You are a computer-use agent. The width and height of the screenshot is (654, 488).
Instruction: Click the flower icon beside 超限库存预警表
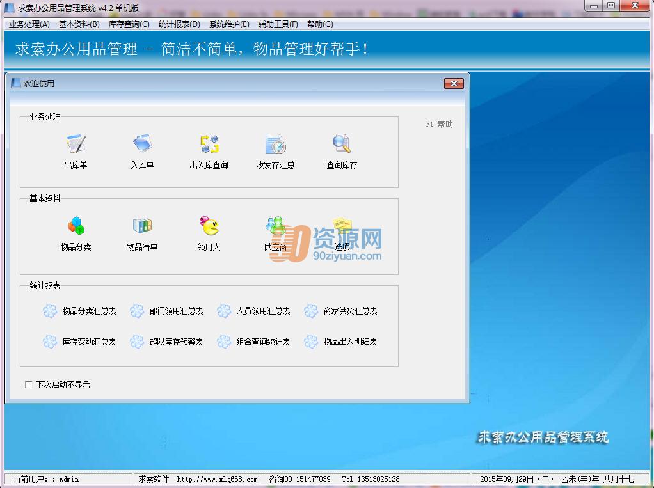point(137,342)
